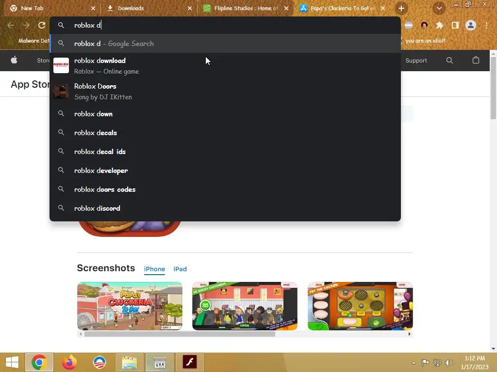The image size is (497, 372).
Task: Click the screenshots scroll right arrow
Action: tap(410, 334)
